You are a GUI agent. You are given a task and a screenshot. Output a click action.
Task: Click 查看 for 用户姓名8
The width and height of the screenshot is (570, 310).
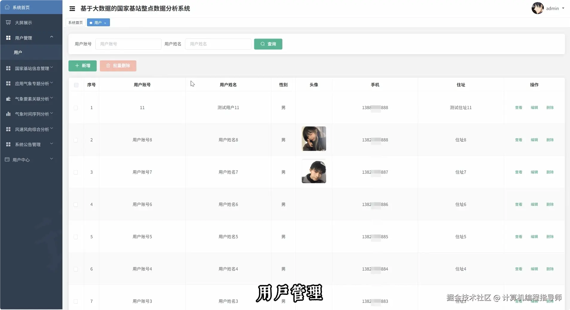click(519, 140)
